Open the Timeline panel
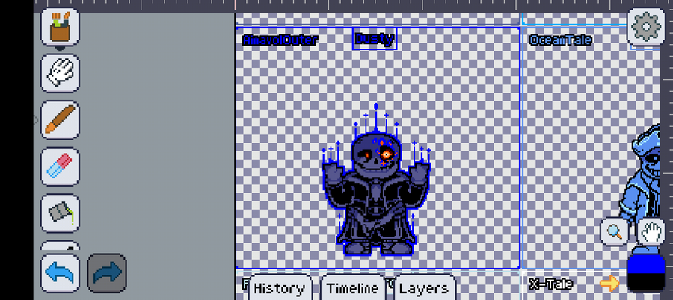Image resolution: width=673 pixels, height=300 pixels. point(353,288)
